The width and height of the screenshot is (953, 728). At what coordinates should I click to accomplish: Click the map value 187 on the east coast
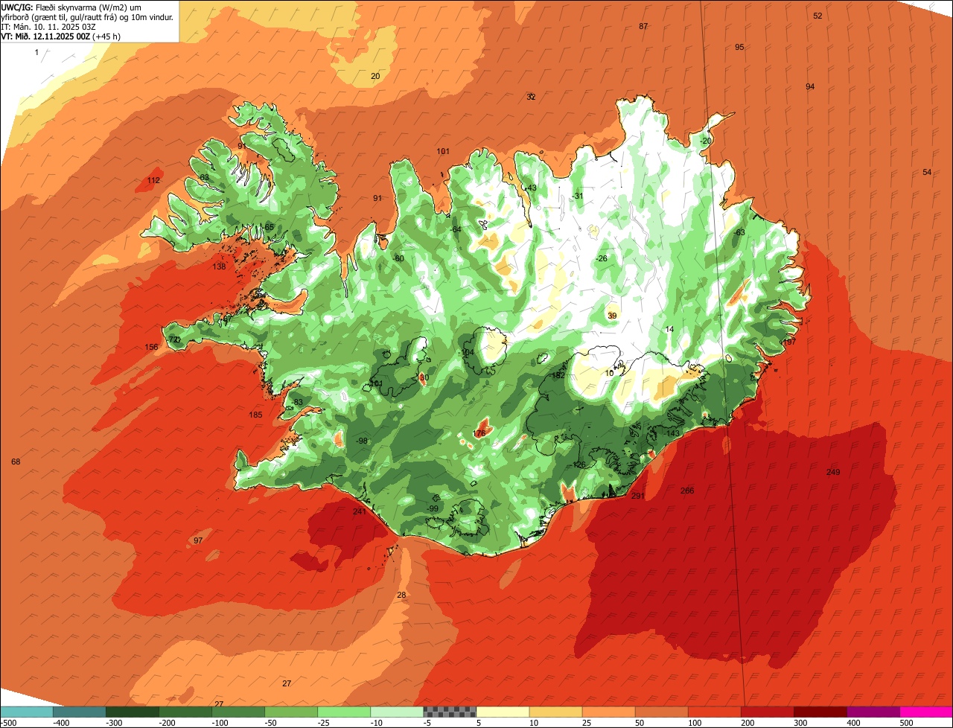(789, 341)
